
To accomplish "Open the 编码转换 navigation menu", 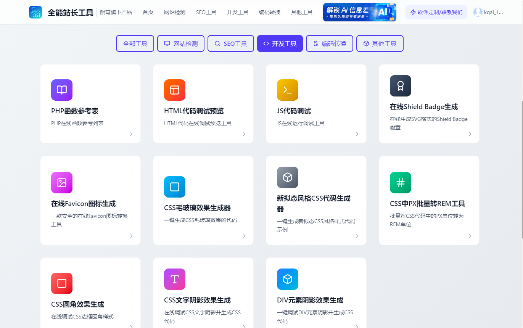I will point(270,12).
